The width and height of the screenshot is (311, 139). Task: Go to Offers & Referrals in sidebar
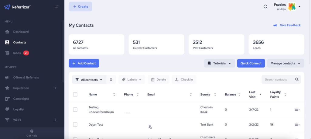click(x=26, y=78)
